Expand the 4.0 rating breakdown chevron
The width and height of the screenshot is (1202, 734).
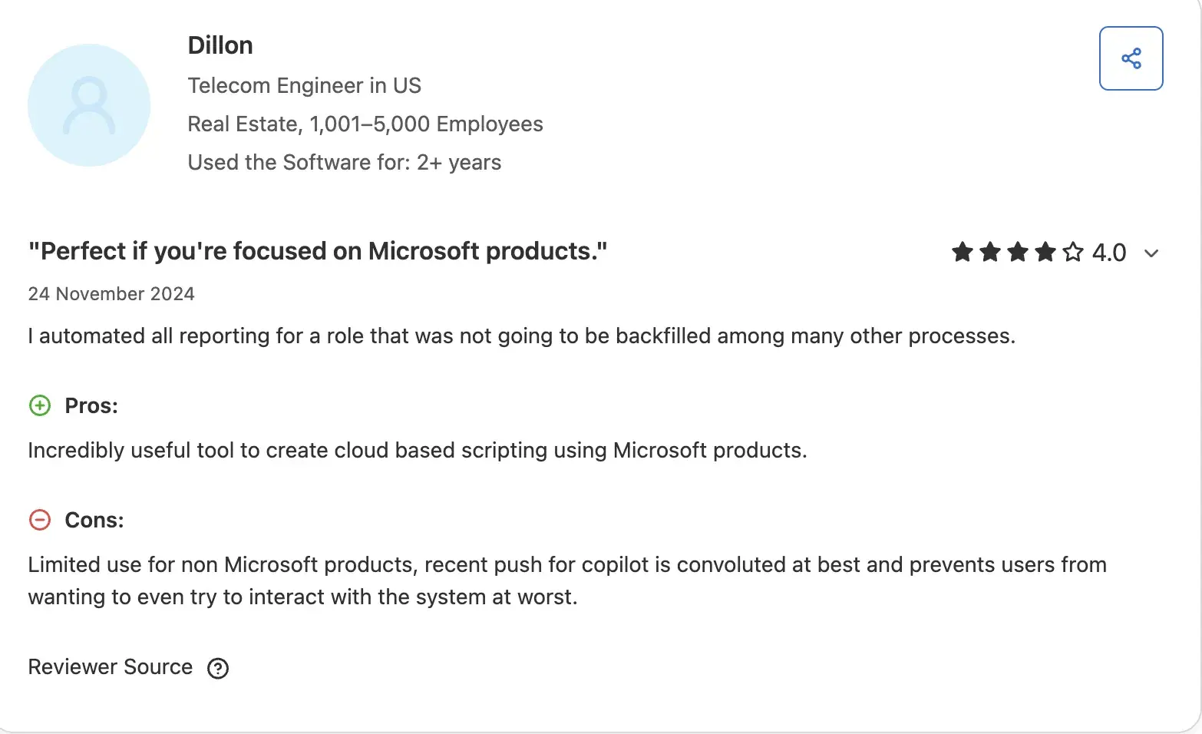1151,253
